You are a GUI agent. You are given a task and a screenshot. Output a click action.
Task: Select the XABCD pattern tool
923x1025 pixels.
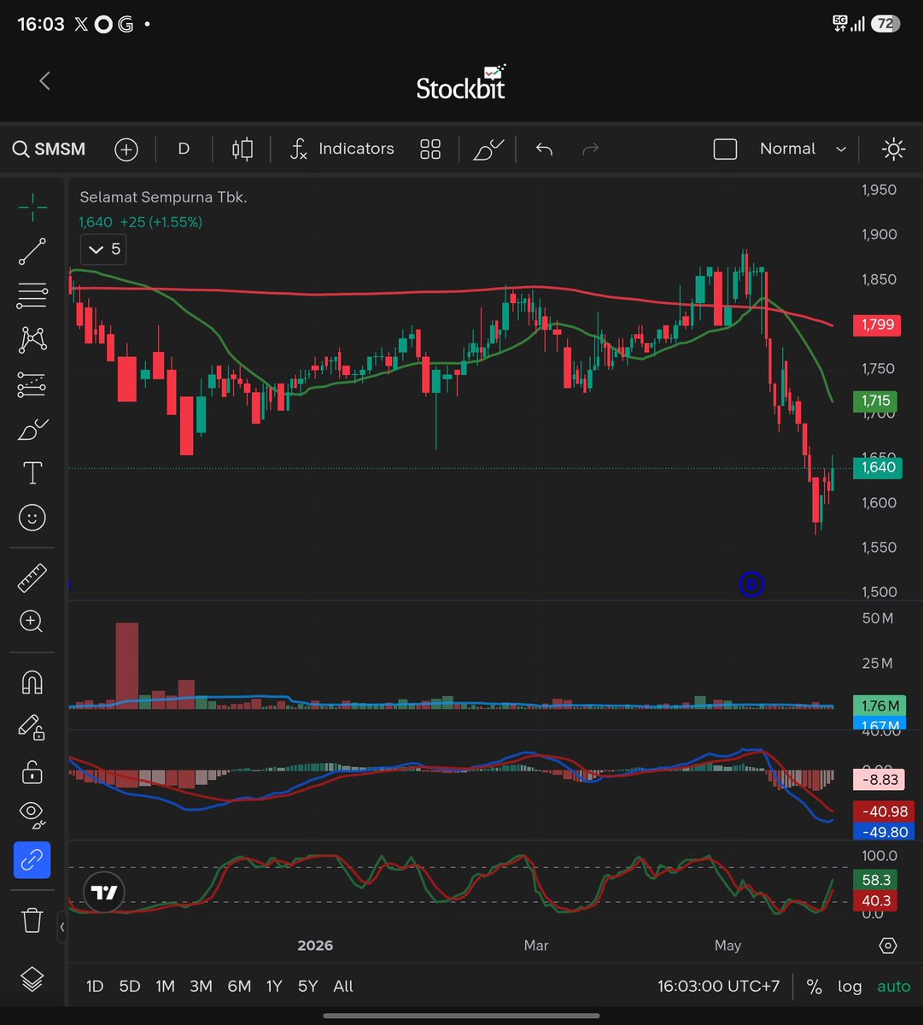(32, 340)
